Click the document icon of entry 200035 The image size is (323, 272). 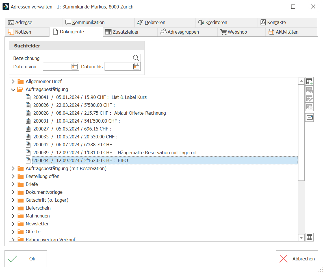pos(28,137)
